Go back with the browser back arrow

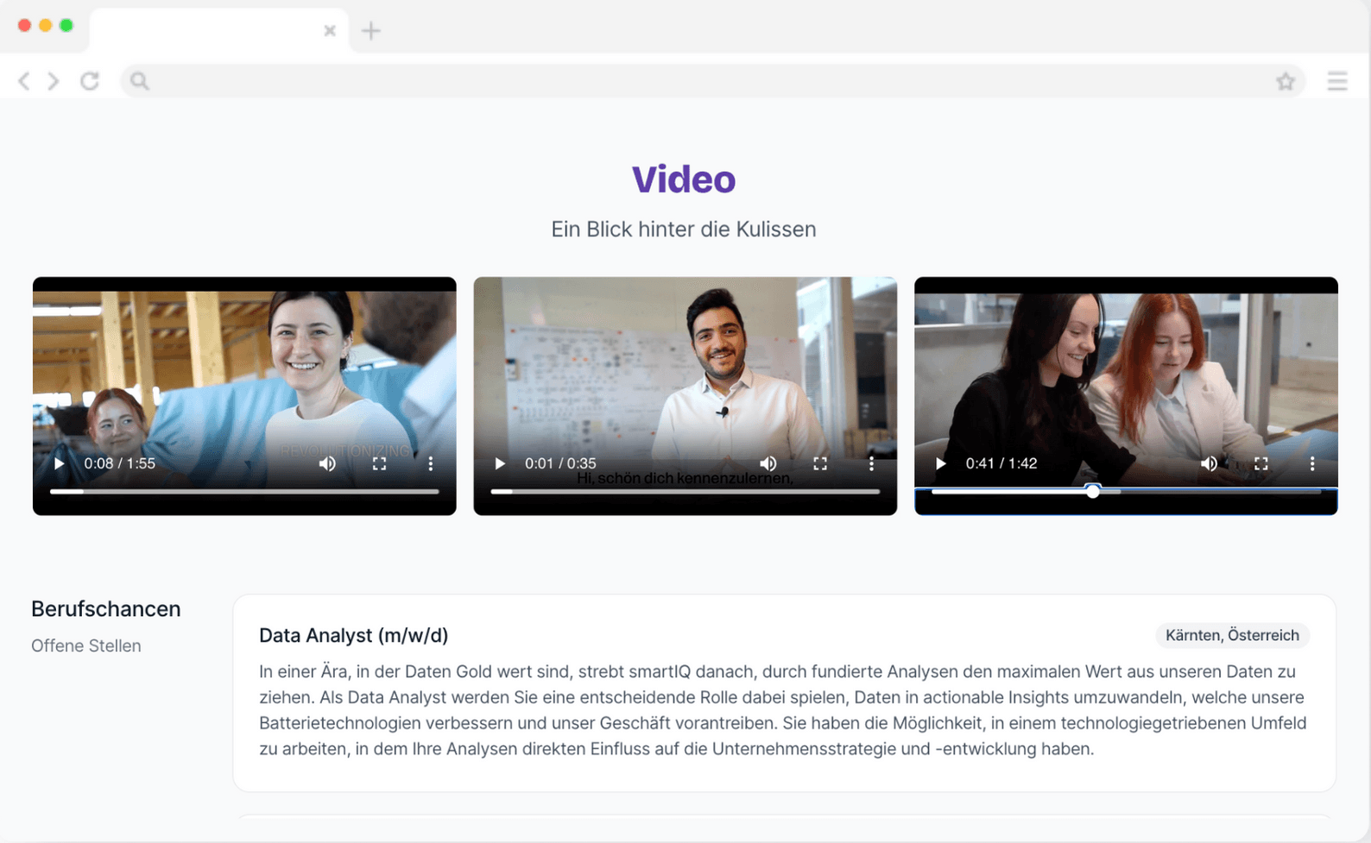click(x=24, y=81)
